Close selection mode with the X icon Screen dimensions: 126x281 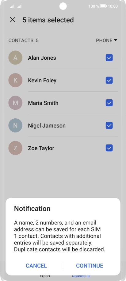[x=13, y=20]
